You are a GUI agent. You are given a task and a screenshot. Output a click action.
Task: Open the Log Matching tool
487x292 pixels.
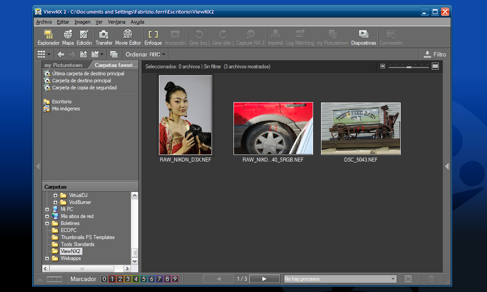coord(300,37)
